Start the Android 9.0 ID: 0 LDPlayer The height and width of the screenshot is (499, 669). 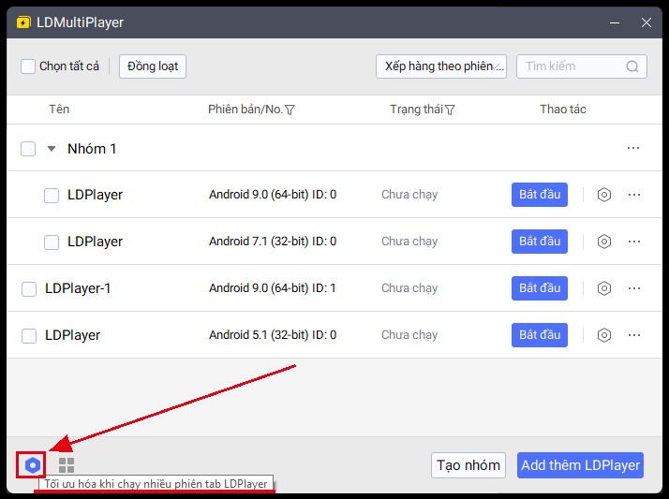[x=540, y=195]
